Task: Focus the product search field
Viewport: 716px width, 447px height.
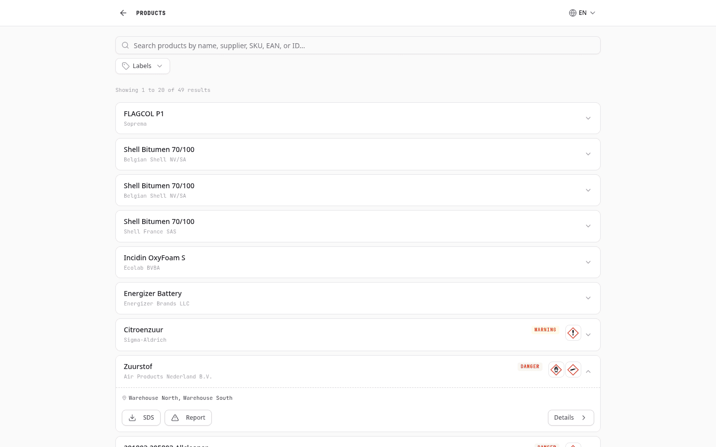Action: click(358, 45)
